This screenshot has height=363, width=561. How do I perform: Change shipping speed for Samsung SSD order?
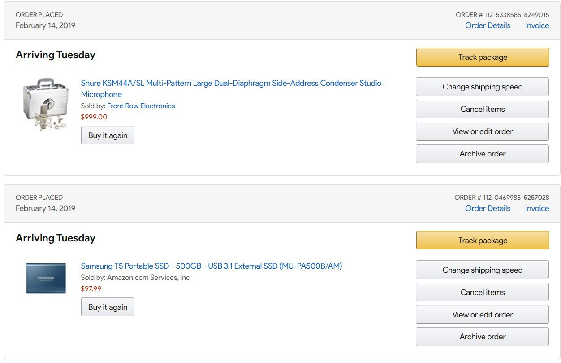482,270
